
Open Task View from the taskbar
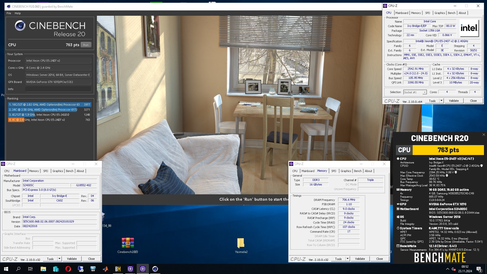[30, 269]
